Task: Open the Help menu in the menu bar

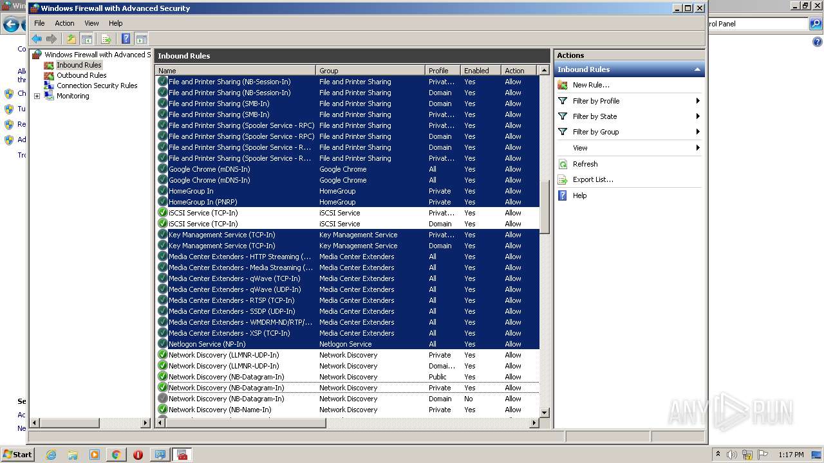Action: click(115, 23)
